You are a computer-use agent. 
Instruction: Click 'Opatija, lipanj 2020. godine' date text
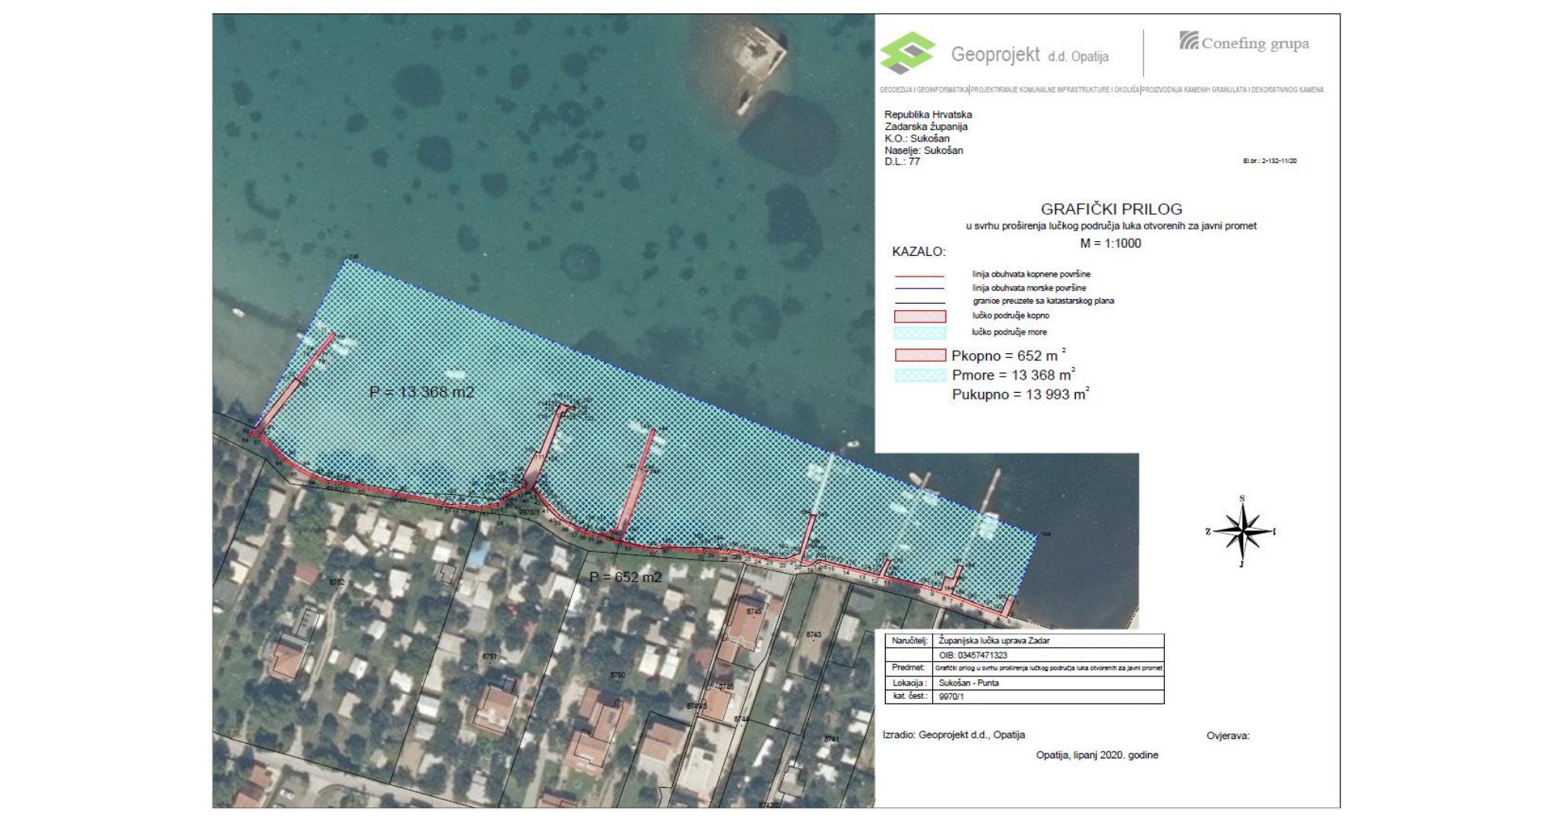pyautogui.click(x=1097, y=755)
